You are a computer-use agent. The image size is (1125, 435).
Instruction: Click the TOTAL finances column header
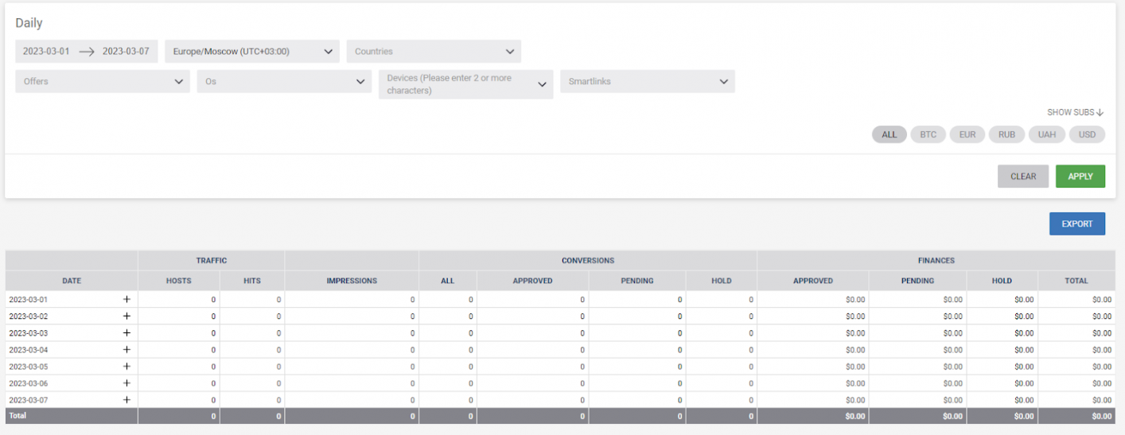pos(1076,281)
